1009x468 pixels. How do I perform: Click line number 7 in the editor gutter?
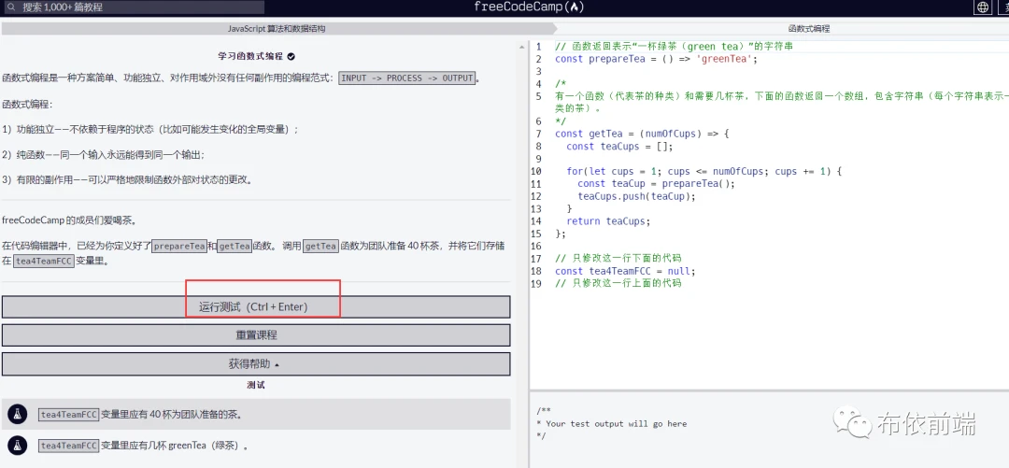537,134
